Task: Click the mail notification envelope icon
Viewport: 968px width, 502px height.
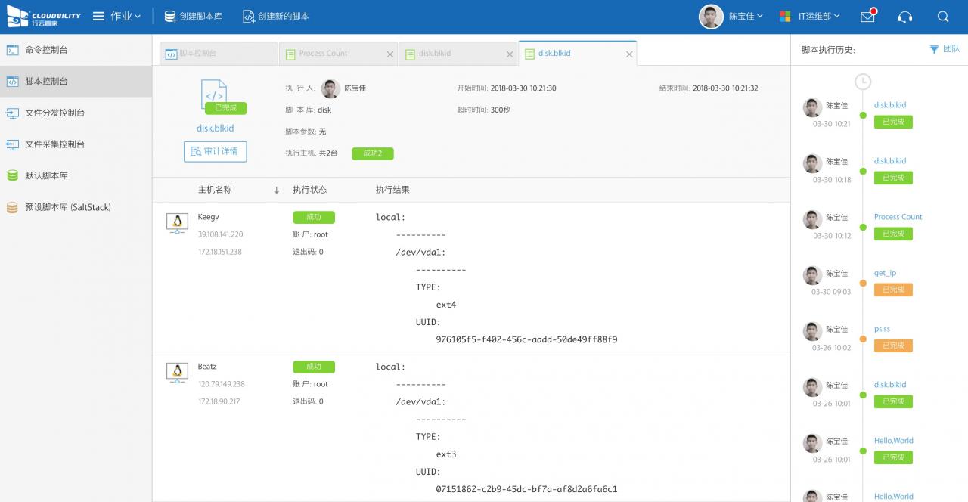Action: [867, 17]
